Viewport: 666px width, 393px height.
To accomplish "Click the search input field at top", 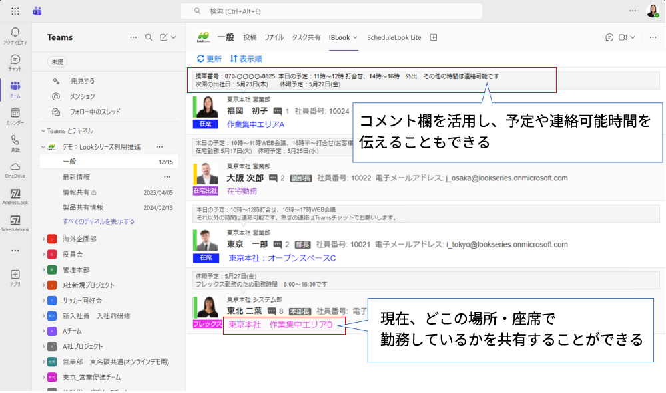I will point(331,11).
